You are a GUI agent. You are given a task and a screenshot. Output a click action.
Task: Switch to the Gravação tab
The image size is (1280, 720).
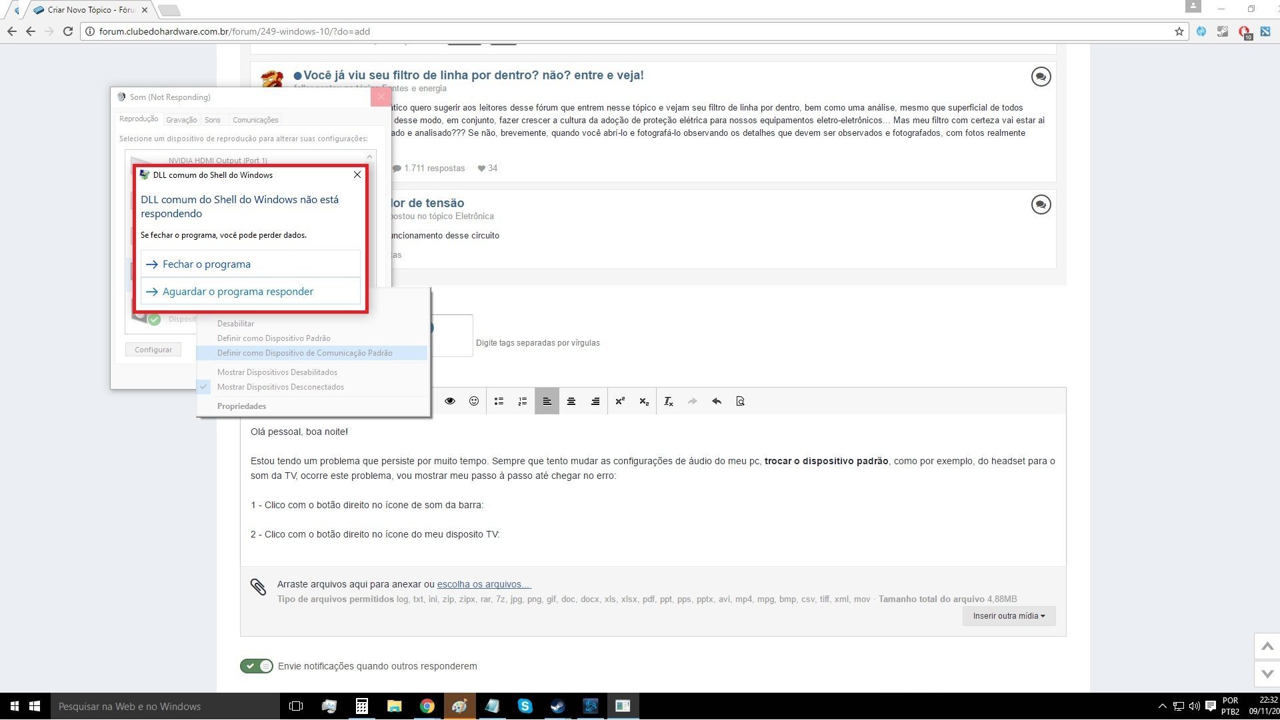[181, 120]
